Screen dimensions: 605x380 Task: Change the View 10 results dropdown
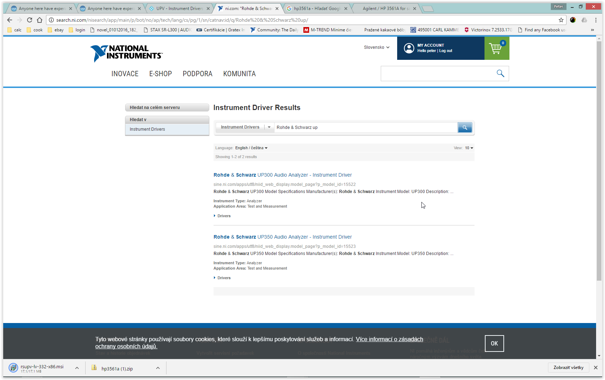(469, 148)
